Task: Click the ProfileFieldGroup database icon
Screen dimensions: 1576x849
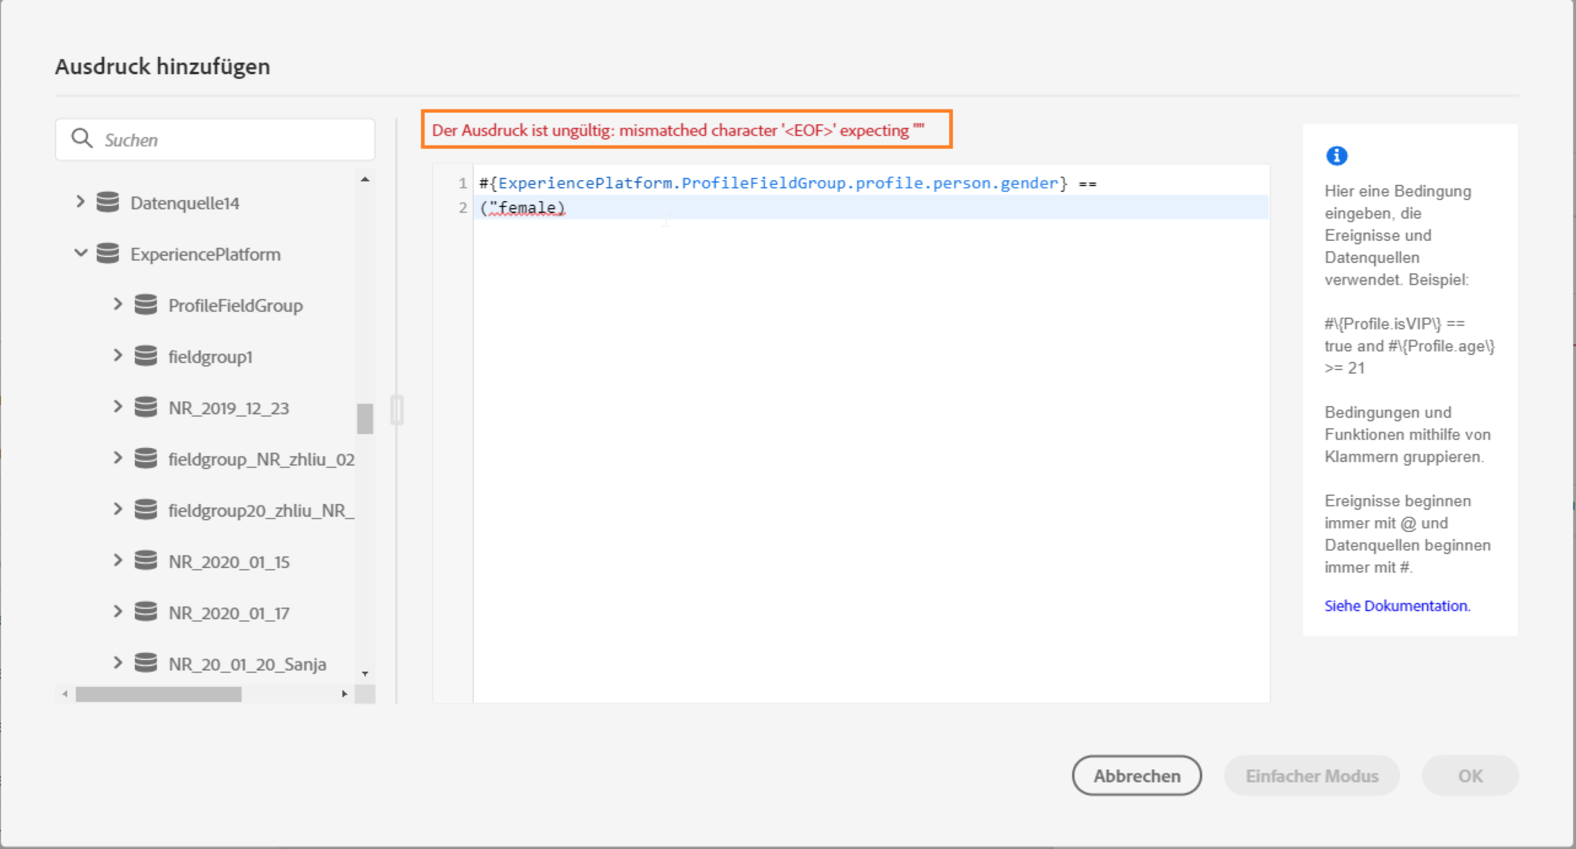Action: pos(145,305)
